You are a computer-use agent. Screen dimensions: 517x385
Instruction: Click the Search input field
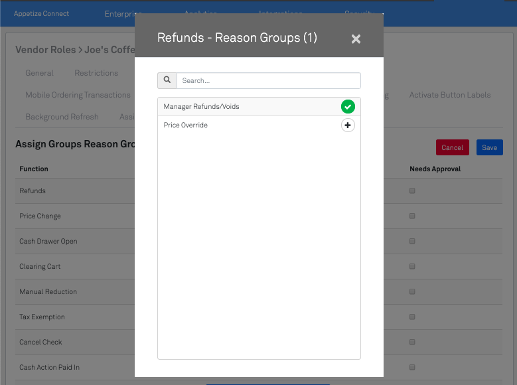[268, 80]
